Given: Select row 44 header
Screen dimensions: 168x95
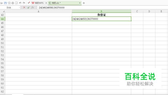Looking at the screenshot, I should tap(3, 19).
